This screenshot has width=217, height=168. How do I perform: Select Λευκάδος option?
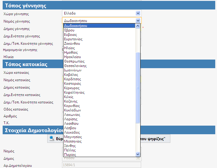99,132
